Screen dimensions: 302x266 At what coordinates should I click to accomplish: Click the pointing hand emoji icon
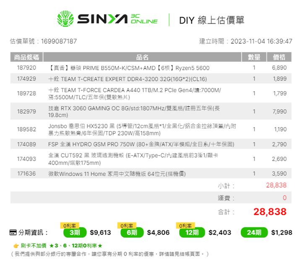[x=16, y=246]
